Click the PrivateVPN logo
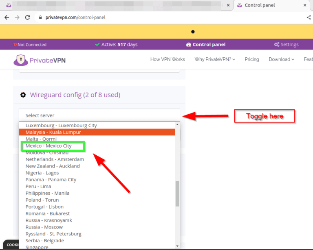This screenshot has width=313, height=250. coord(40,60)
